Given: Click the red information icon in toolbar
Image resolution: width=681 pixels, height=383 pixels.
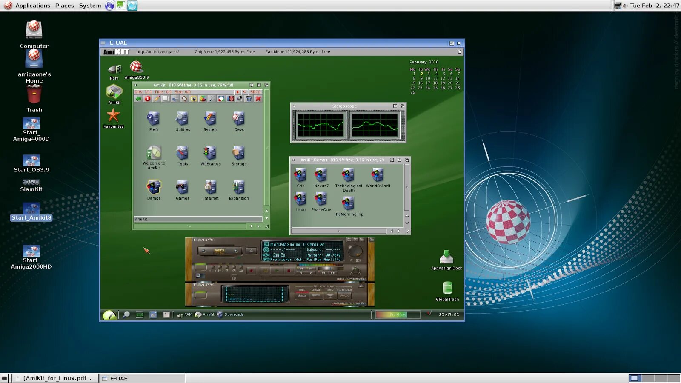Looking at the screenshot, I should [x=148, y=99].
